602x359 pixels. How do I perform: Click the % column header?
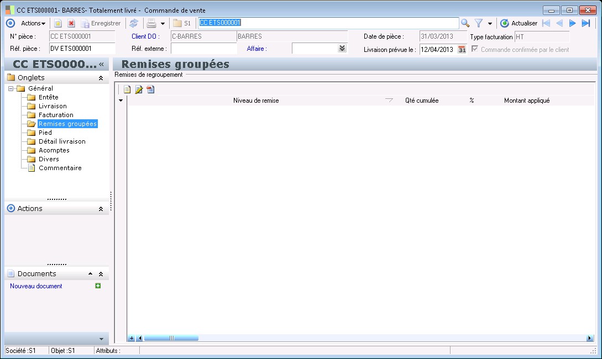(x=472, y=101)
